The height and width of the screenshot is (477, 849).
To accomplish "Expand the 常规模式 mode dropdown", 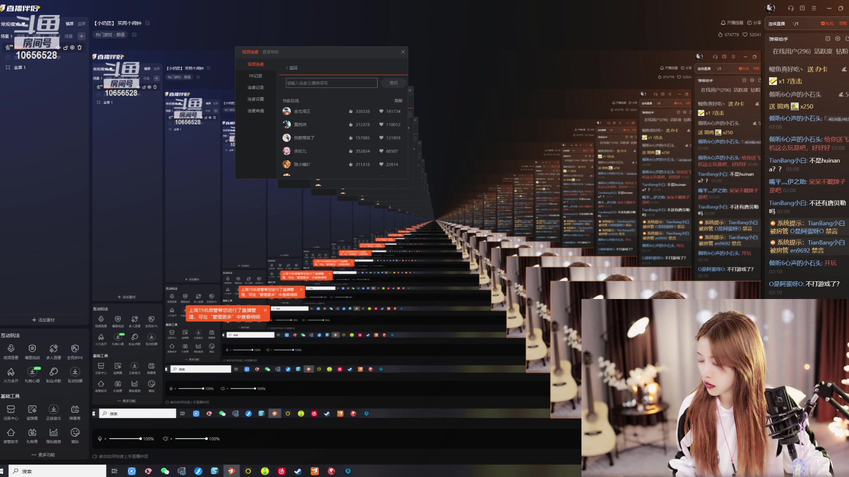I will (x=13, y=24).
